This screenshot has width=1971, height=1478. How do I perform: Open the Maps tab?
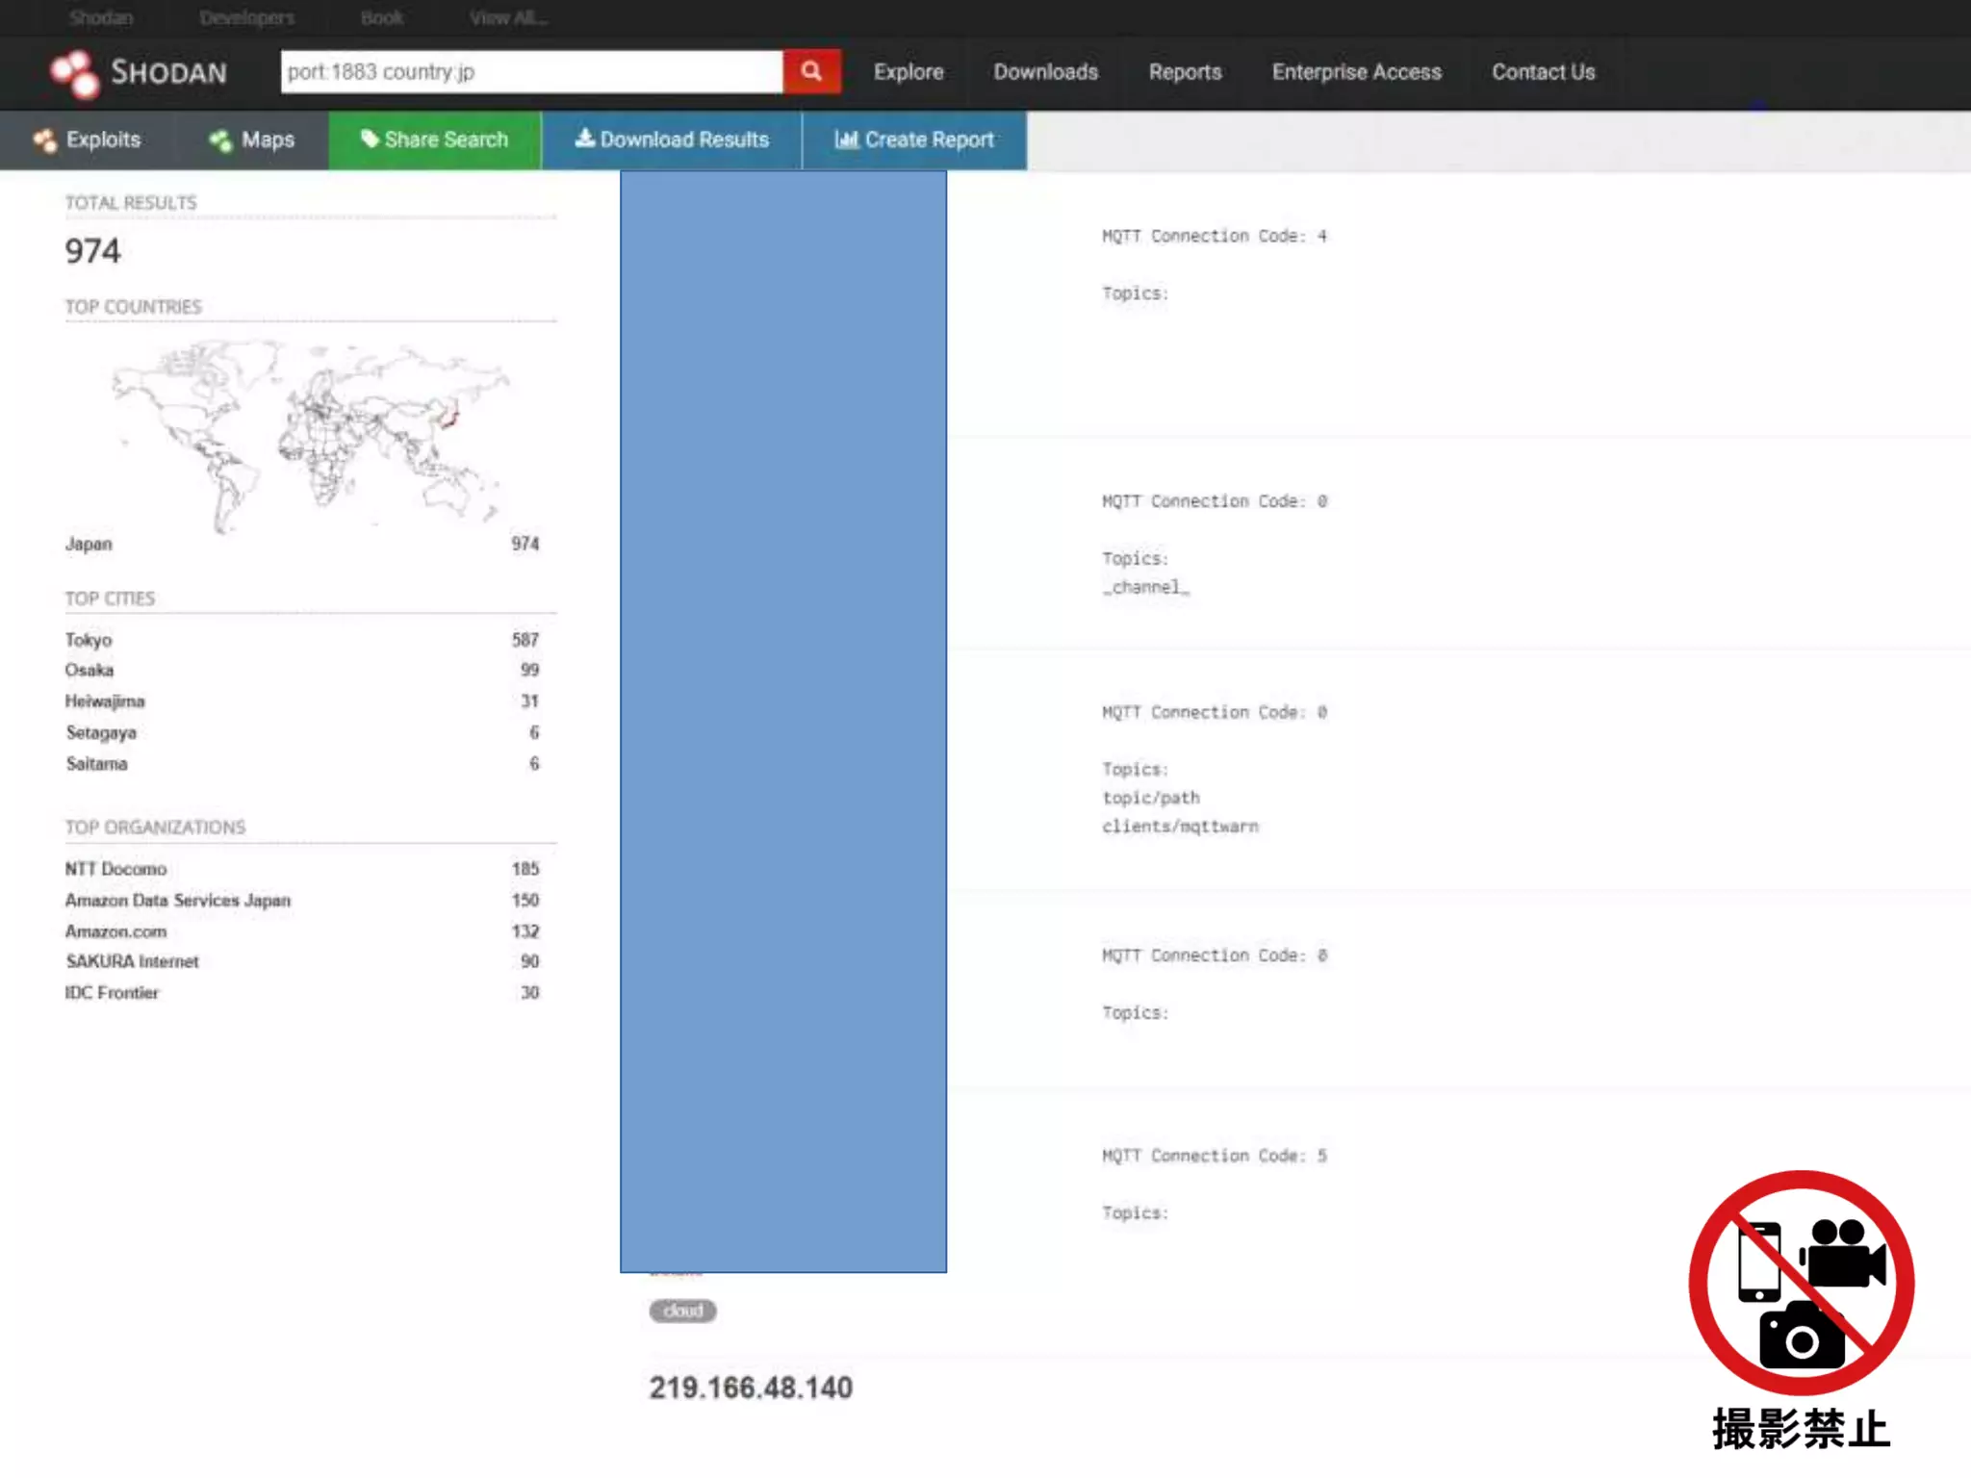point(251,140)
